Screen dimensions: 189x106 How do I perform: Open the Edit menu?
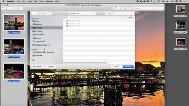point(24,1)
